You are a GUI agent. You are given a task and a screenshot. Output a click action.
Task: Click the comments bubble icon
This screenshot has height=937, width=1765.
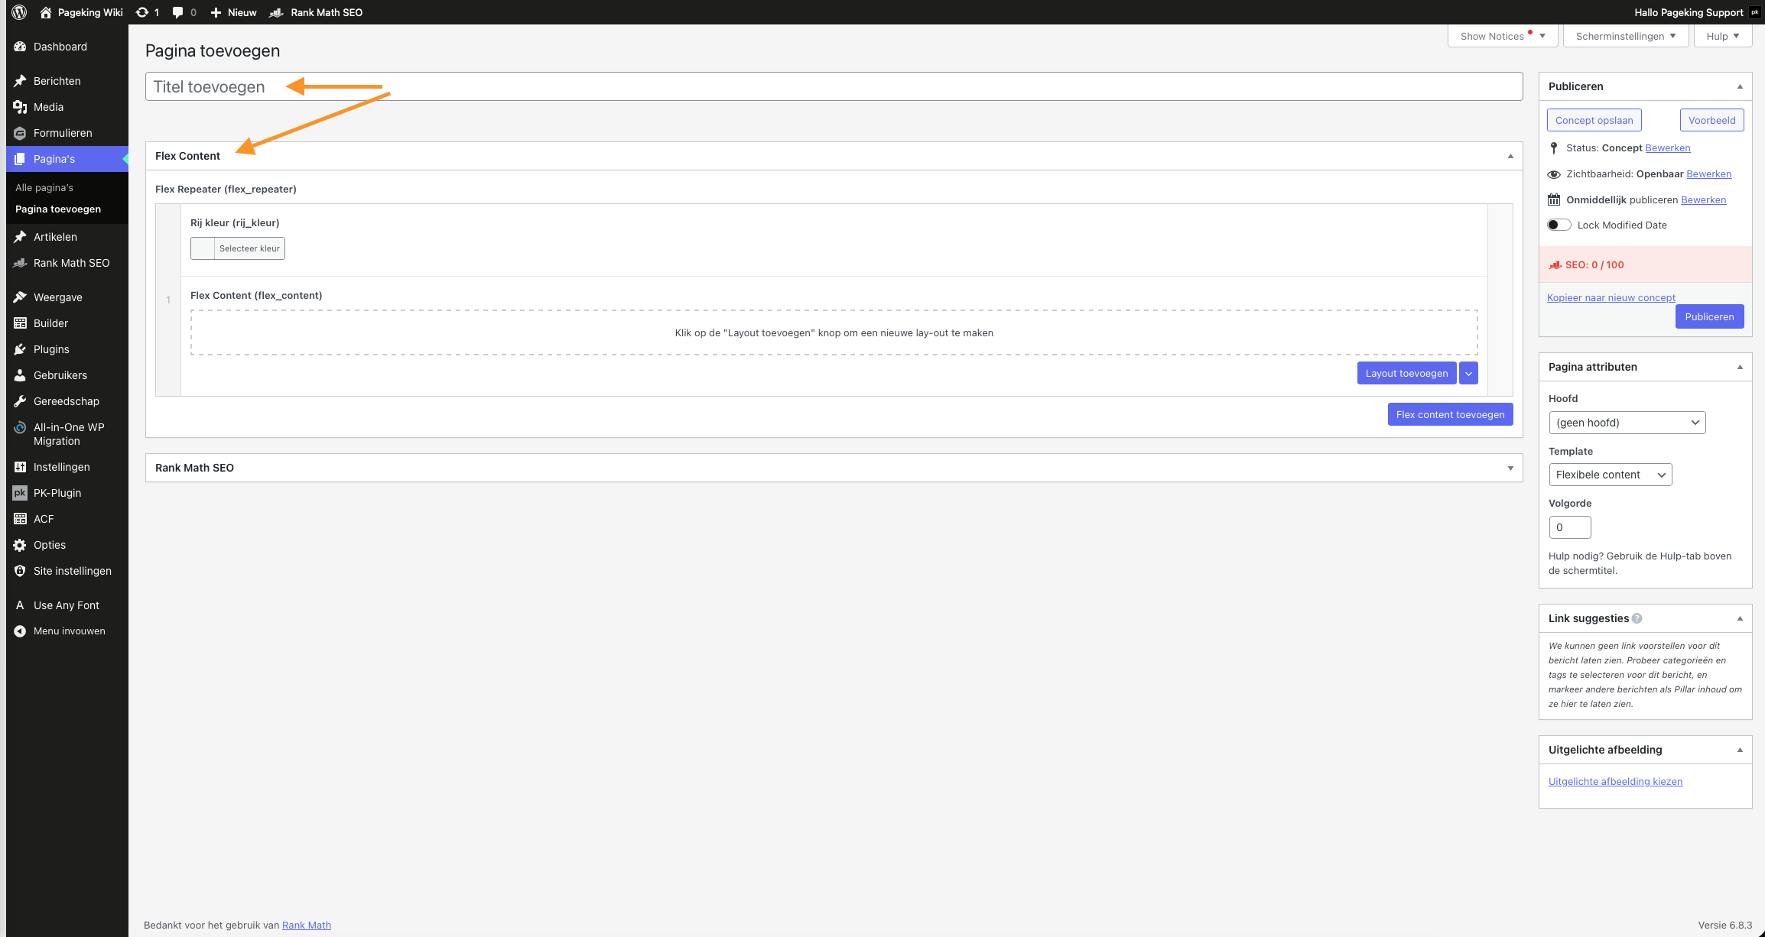(x=178, y=12)
